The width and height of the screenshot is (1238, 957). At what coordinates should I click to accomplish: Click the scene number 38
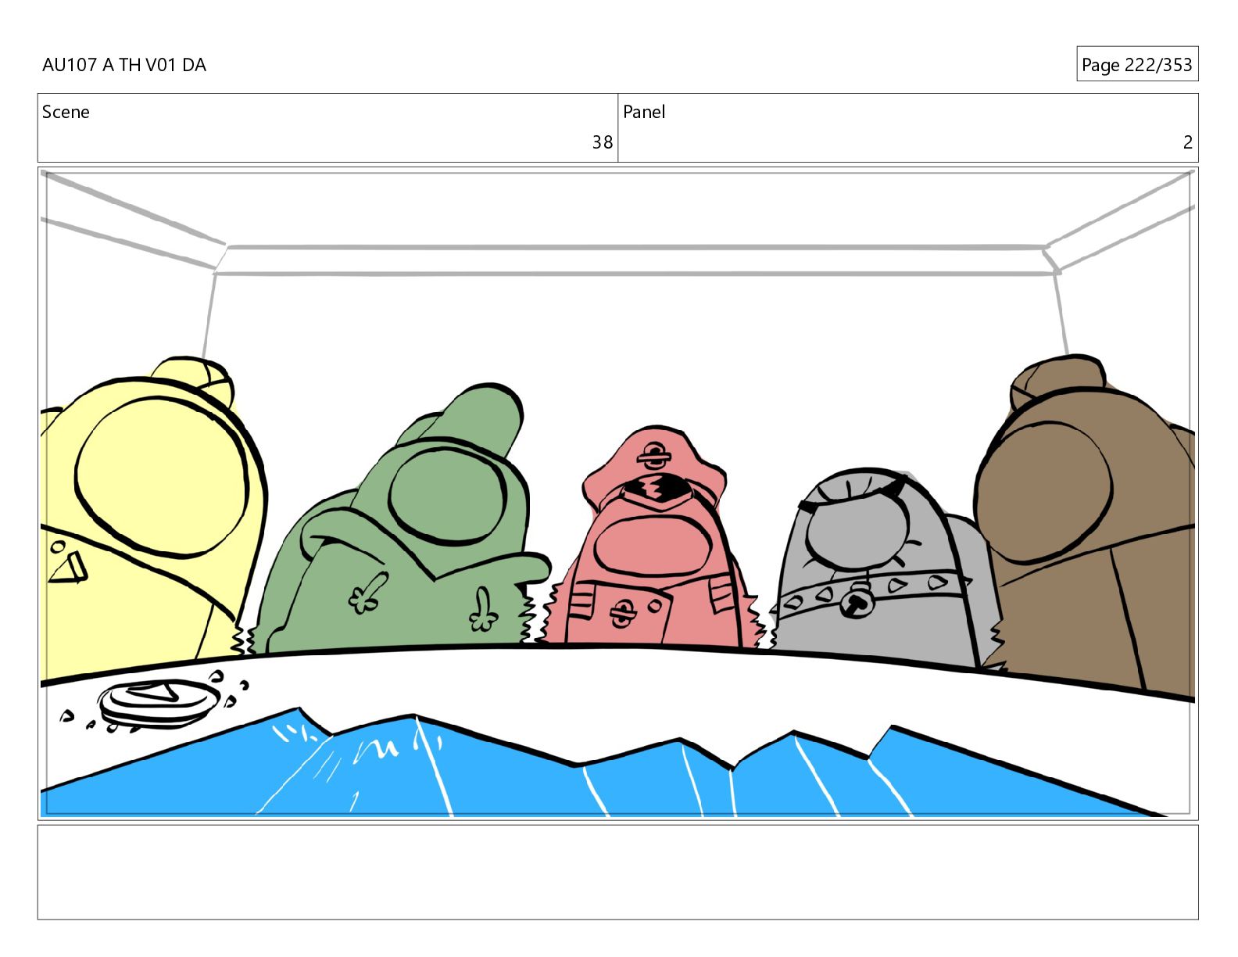point(602,142)
